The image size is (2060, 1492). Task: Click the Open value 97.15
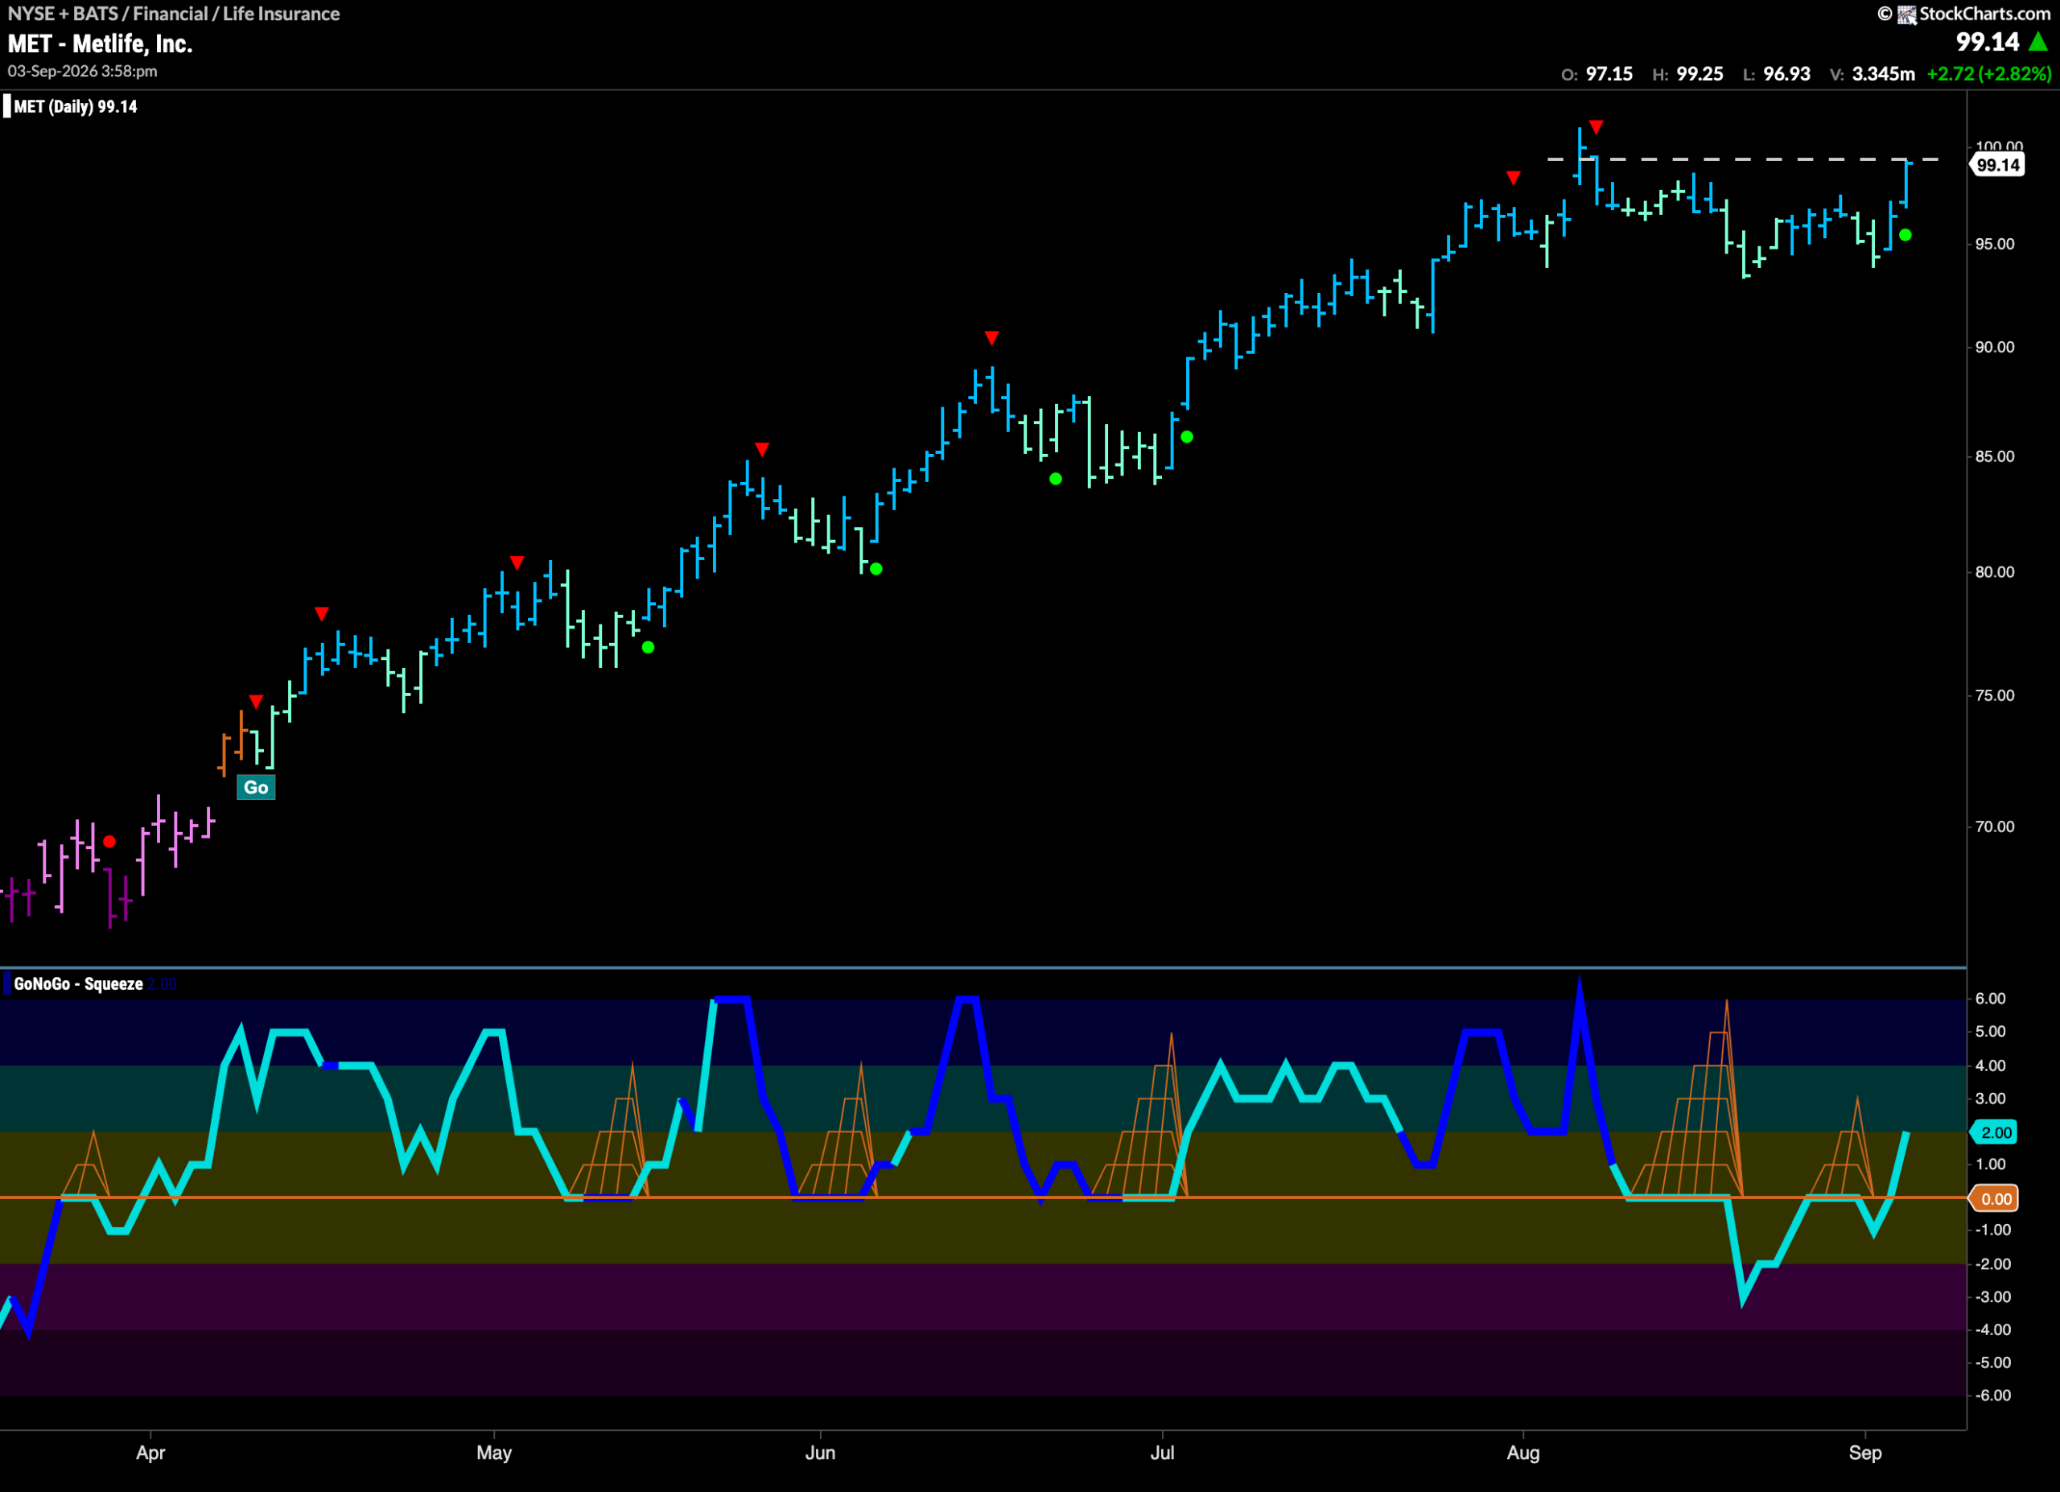[x=1609, y=73]
